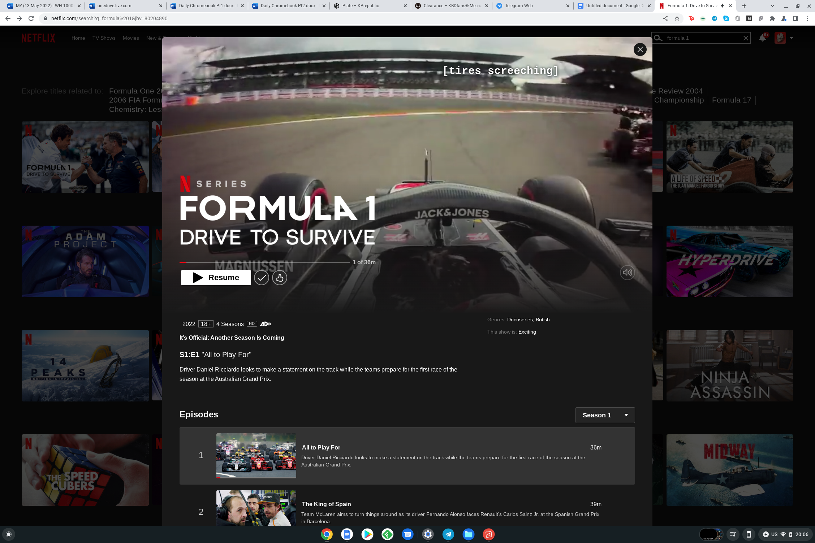Open the Chrome tab search dropdown
Image resolution: width=815 pixels, height=543 pixels.
click(772, 6)
